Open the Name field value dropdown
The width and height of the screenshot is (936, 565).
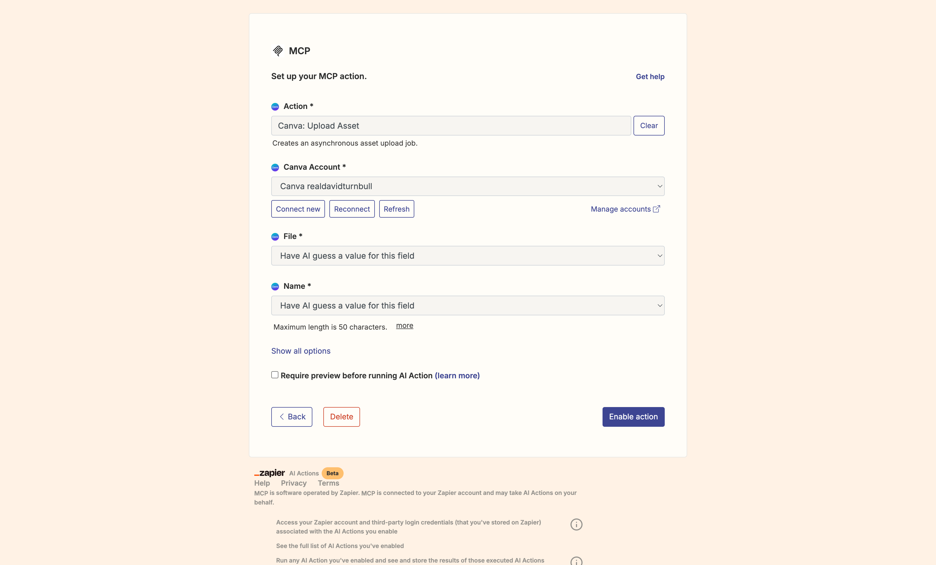(x=468, y=305)
